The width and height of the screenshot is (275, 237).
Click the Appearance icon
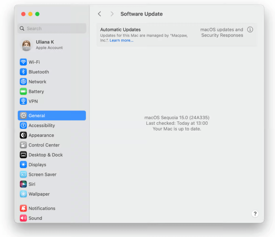point(23,135)
